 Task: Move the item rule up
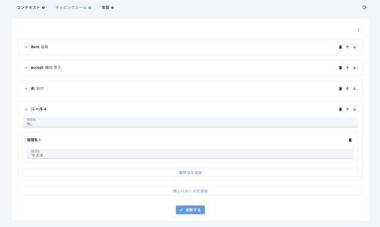[x=347, y=47]
